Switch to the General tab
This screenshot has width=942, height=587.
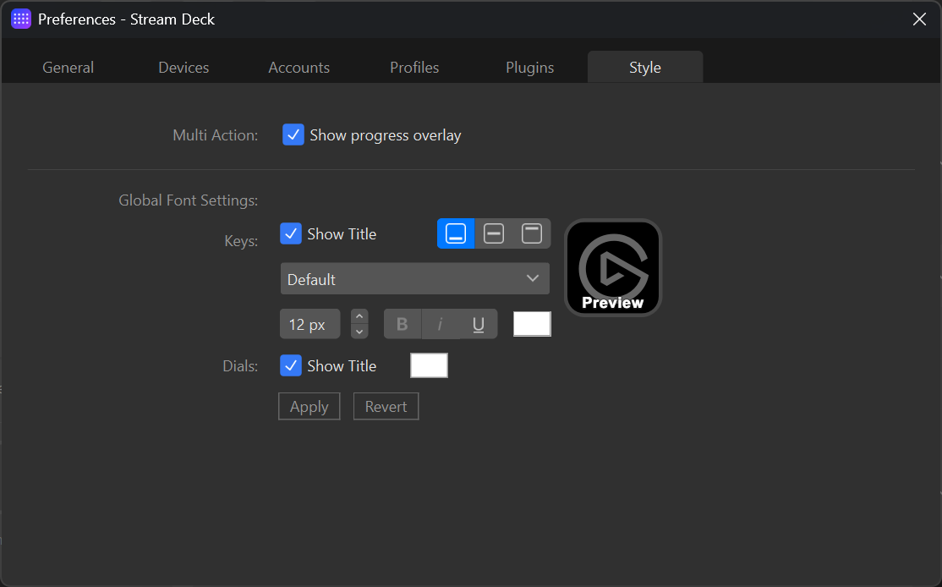68,67
